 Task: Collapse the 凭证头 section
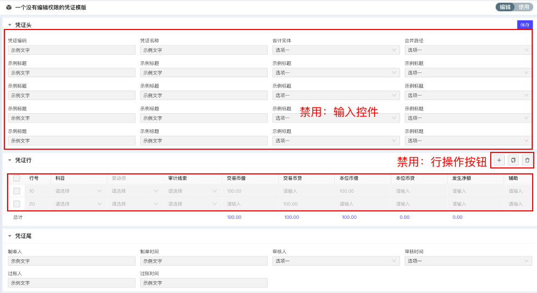9,25
